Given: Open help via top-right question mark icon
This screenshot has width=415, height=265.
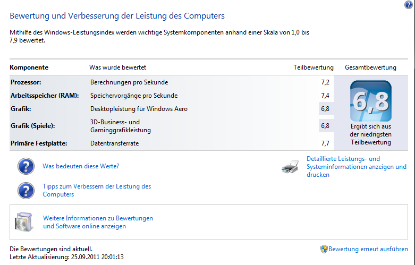Looking at the screenshot, I should pos(408,4).
